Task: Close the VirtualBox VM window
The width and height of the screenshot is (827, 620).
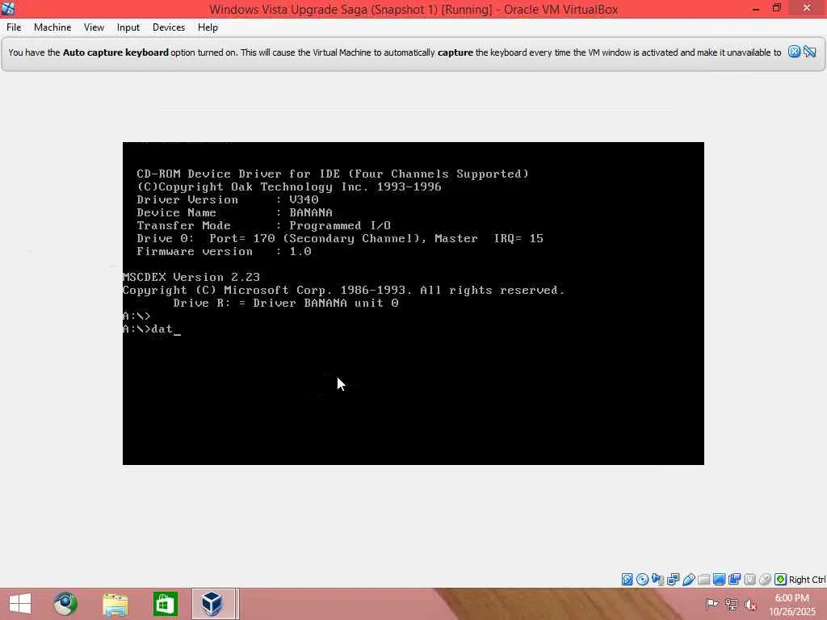Action: click(807, 8)
